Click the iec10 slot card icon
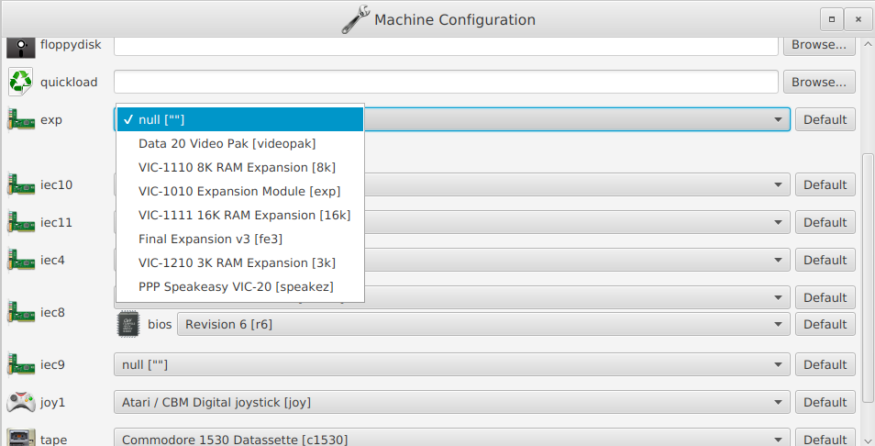Viewport: 875px width, 446px height. tap(20, 184)
